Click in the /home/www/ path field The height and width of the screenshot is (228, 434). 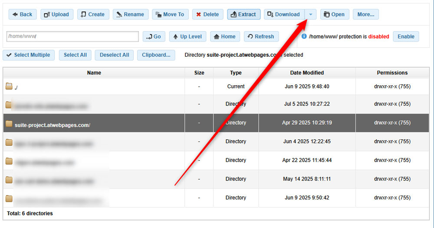(72, 36)
